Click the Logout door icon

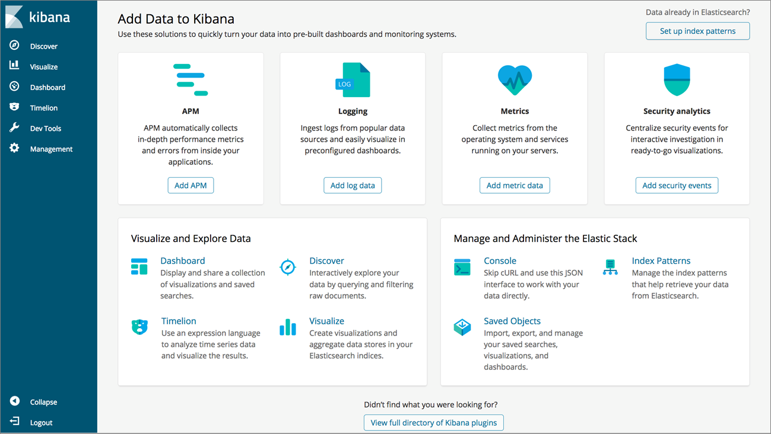point(14,422)
